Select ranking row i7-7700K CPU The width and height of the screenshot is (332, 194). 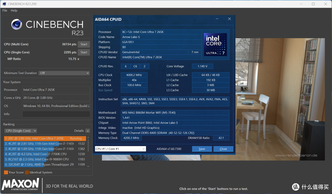click(45, 154)
